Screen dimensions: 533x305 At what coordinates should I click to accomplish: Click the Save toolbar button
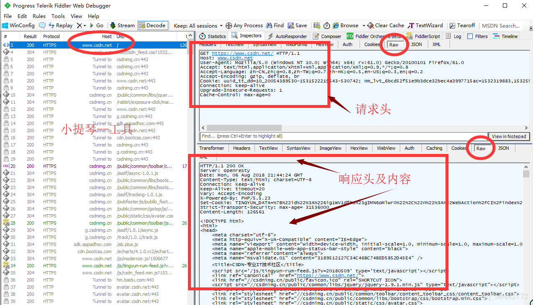point(297,26)
